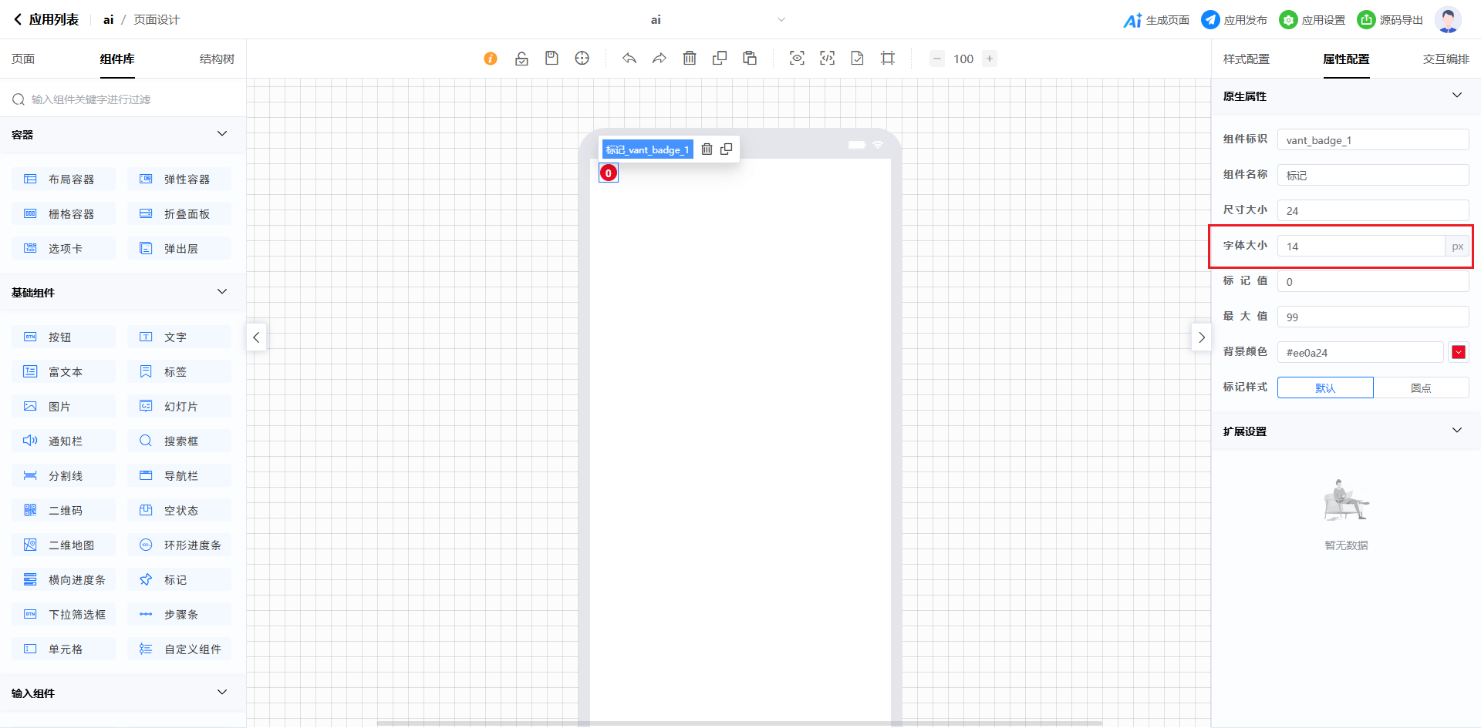Click the undo arrow in the toolbar
The width and height of the screenshot is (1481, 728).
coord(629,59)
